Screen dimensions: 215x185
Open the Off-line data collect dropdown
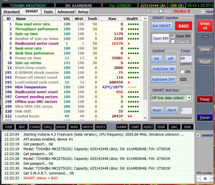tap(189, 98)
